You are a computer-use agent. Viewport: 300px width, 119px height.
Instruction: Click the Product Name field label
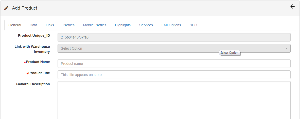coord(38,62)
